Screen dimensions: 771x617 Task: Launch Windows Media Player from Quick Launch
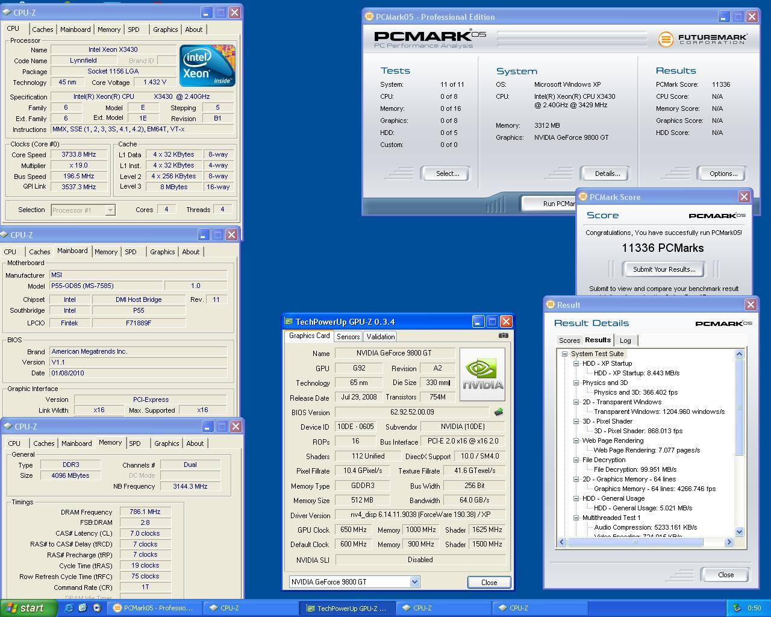(96, 608)
